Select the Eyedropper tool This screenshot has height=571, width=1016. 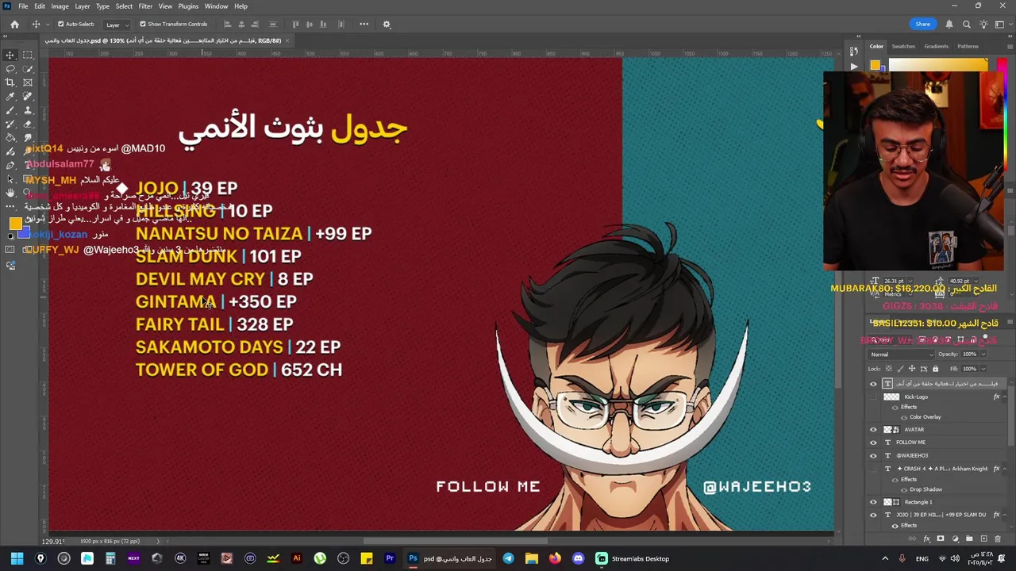point(10,96)
